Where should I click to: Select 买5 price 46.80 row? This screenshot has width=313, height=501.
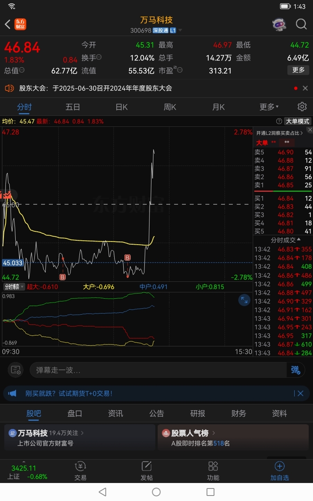283,231
